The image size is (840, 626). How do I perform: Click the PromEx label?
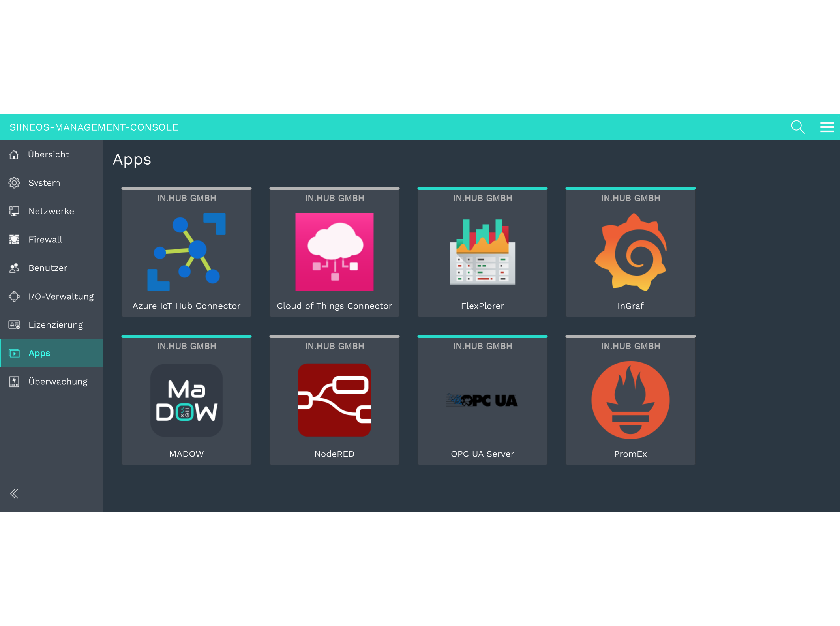coord(630,454)
